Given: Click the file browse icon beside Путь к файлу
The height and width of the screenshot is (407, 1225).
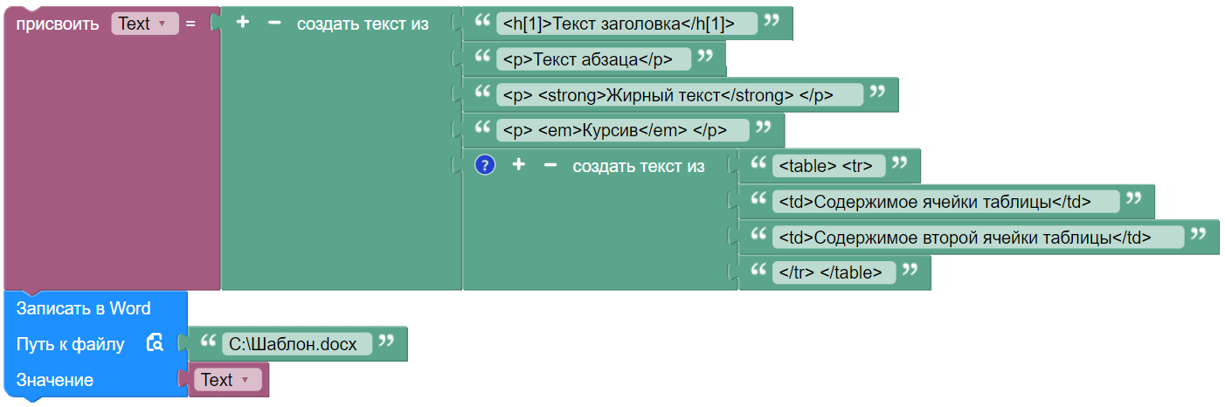Looking at the screenshot, I should 155,343.
